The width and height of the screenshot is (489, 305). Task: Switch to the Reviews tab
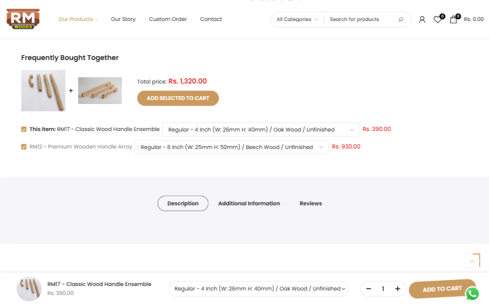tap(310, 203)
